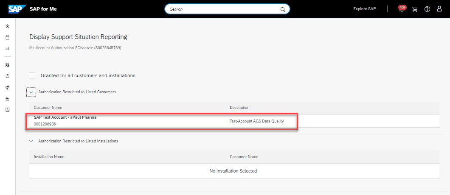Click the Explore SAP link
The width and height of the screenshot is (450, 195).
(364, 9)
